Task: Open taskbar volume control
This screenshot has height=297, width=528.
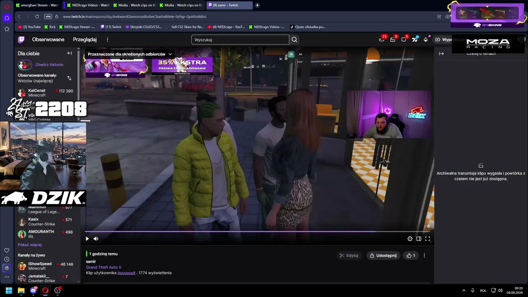Action: (500, 290)
